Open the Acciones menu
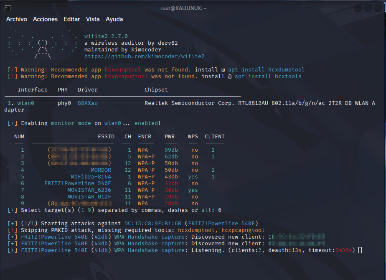The width and height of the screenshot is (386, 280). (x=46, y=19)
